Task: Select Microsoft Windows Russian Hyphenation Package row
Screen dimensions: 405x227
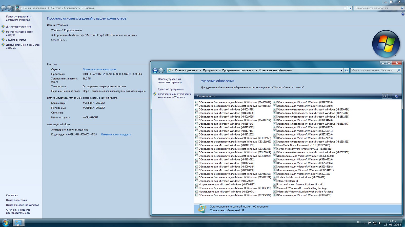Action: [303, 192]
